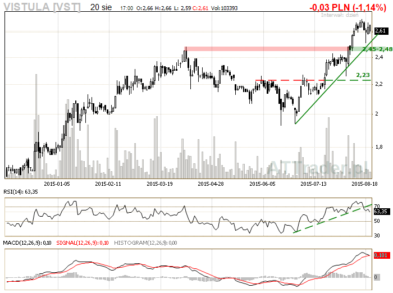The image size is (393, 293).
Task: Click the date axis label 2015-02-11
Action: [x=108, y=184]
